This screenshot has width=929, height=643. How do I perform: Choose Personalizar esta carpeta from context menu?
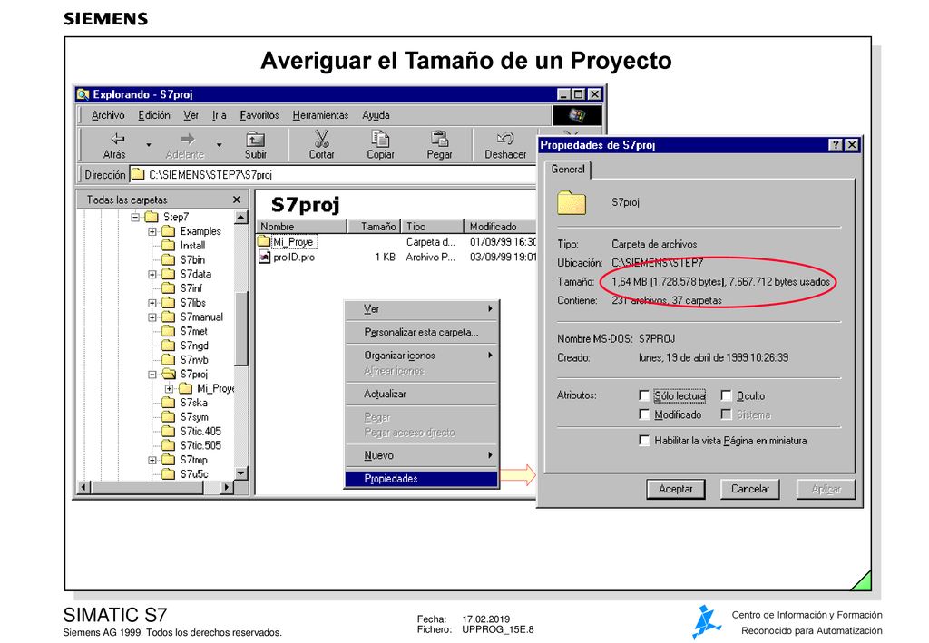click(421, 332)
